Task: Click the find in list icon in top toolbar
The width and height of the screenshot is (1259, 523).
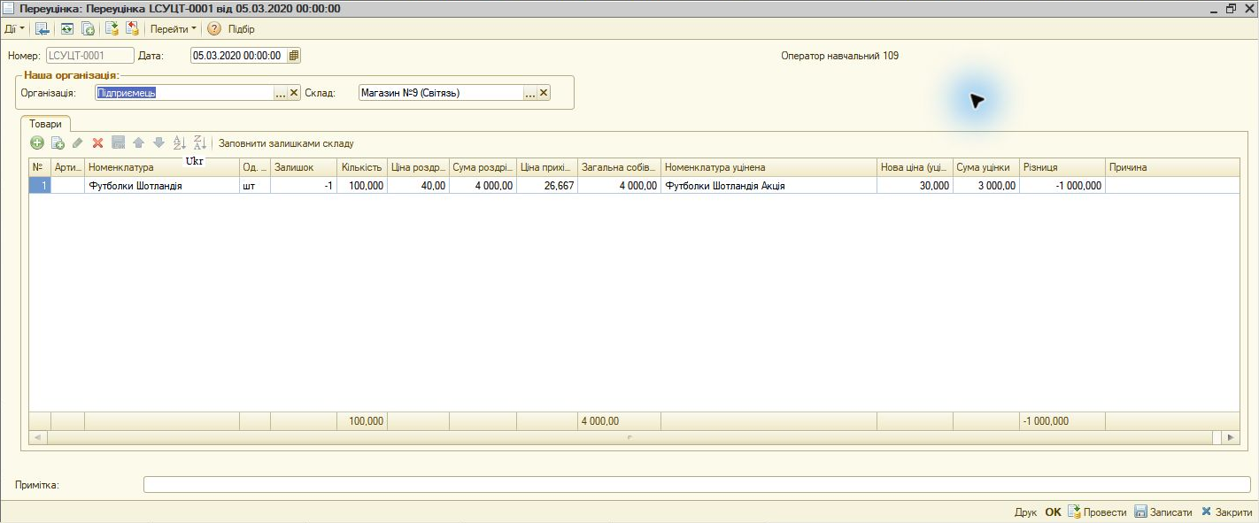Action: 42,29
